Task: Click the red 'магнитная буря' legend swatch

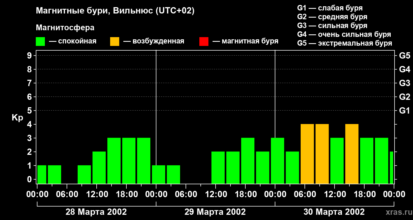Action: 204,41
